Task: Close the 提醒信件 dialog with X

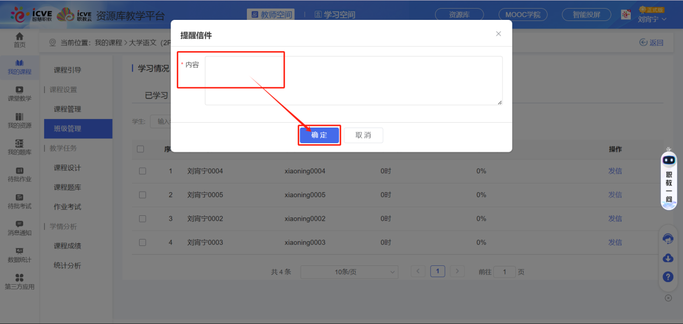Action: point(498,34)
